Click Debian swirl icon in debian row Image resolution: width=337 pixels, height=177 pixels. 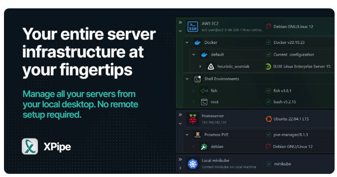(268, 147)
